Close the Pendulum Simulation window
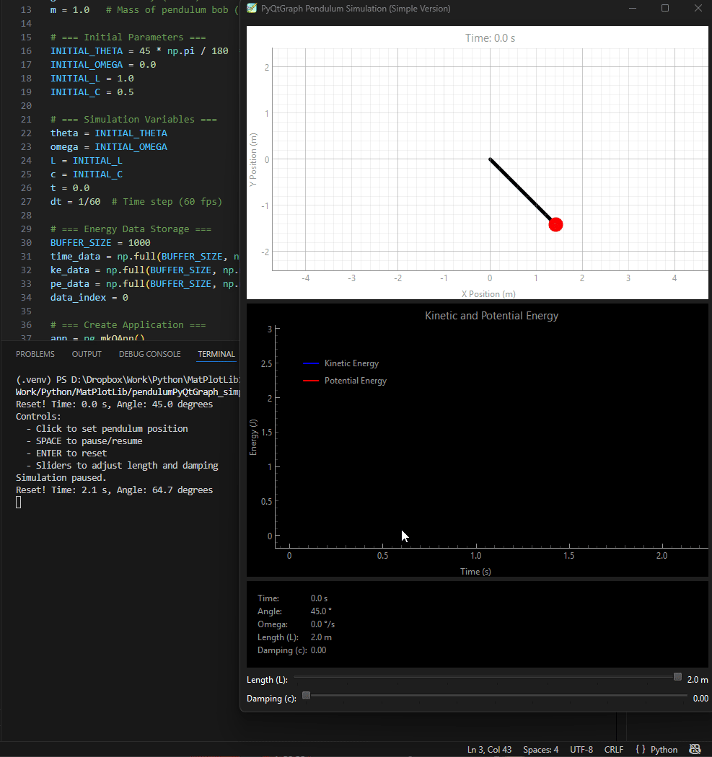The image size is (712, 757). point(698,9)
